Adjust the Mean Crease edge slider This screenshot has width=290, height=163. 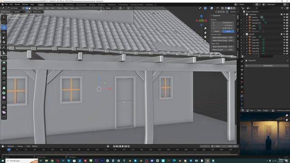pos(222,50)
